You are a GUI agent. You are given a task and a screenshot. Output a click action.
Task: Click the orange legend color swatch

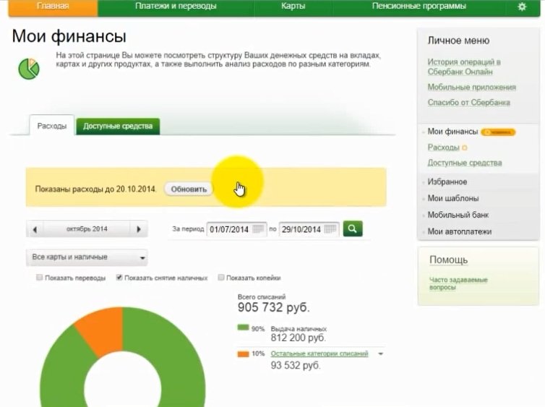(243, 354)
